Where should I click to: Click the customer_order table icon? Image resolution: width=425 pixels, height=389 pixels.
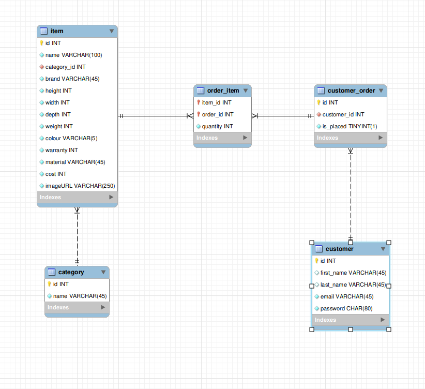pyautogui.click(x=321, y=91)
